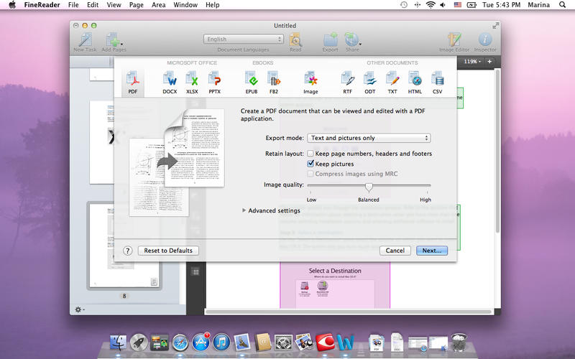Select the FB2 ebook format
This screenshot has width=575, height=359.
pyautogui.click(x=274, y=83)
